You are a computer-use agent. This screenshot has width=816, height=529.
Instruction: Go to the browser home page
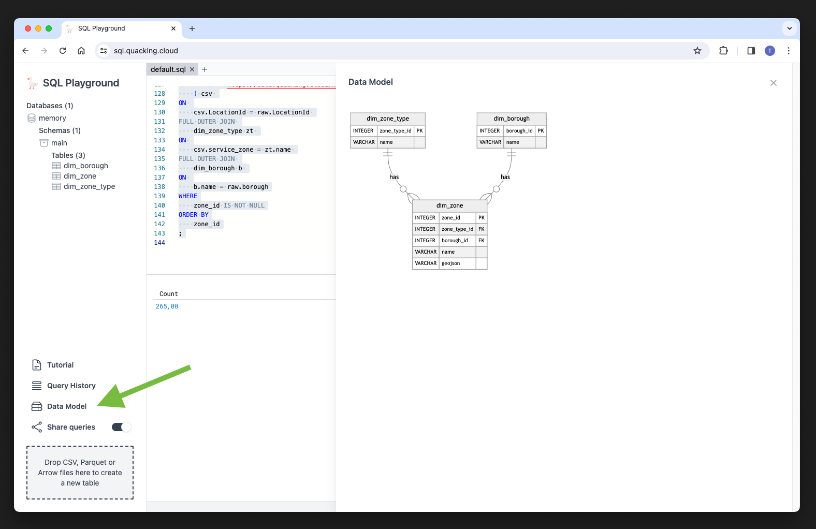tap(81, 51)
